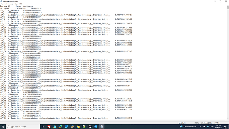Click the battery icon in system tray
Viewport: 229px width, 129px height.
click(204, 127)
